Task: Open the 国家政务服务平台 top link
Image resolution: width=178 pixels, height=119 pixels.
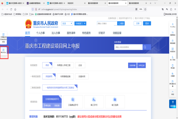Action: pos(125,18)
